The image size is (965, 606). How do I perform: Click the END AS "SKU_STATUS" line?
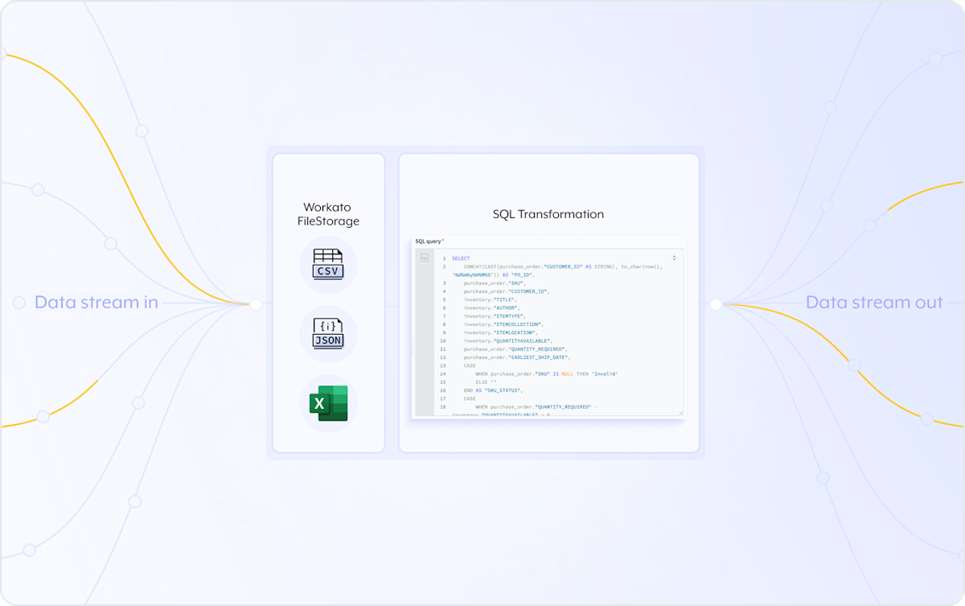(x=493, y=390)
